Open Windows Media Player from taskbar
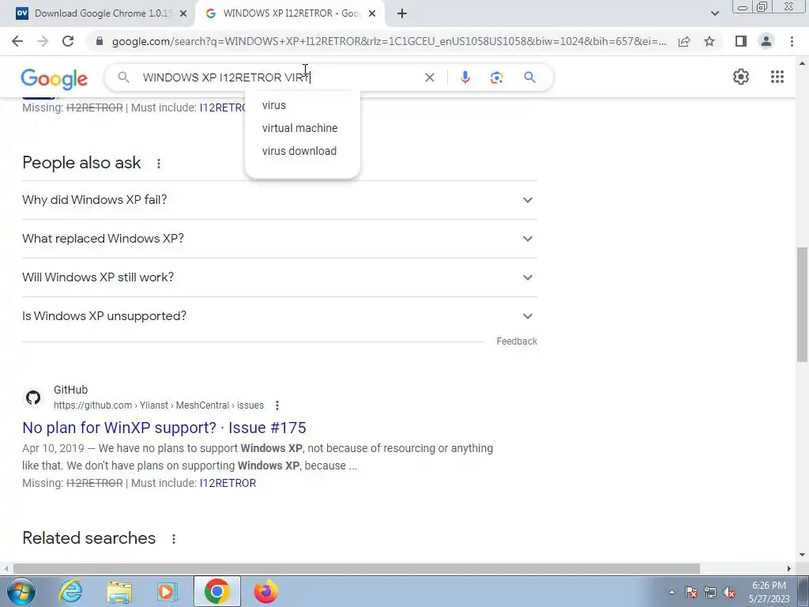This screenshot has width=809, height=607. click(x=167, y=591)
